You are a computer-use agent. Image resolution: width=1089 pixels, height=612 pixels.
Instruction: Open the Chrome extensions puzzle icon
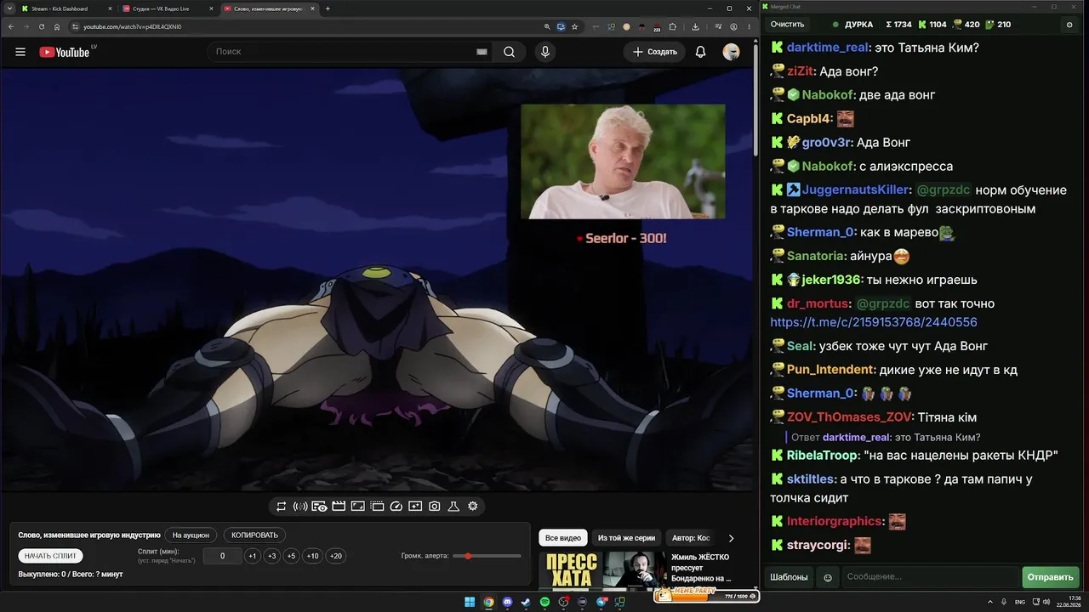[673, 26]
